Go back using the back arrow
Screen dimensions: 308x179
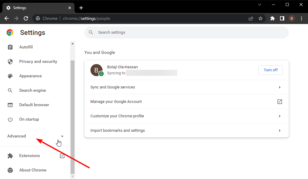tap(7, 18)
